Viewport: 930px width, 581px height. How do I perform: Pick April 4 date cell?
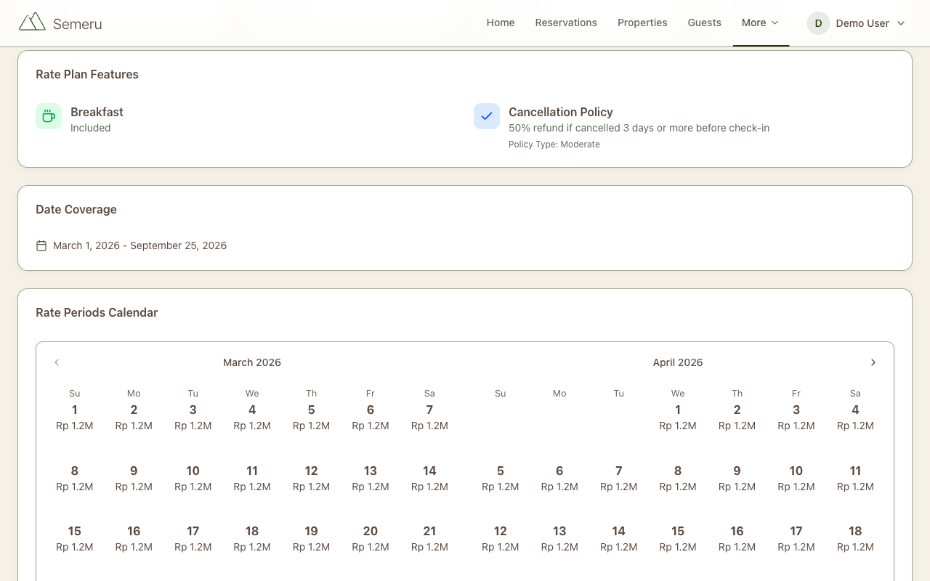855,418
